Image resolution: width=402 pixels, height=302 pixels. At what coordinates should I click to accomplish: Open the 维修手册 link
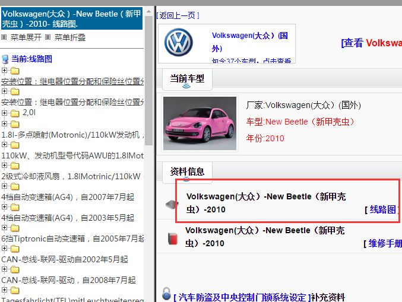pos(385,243)
